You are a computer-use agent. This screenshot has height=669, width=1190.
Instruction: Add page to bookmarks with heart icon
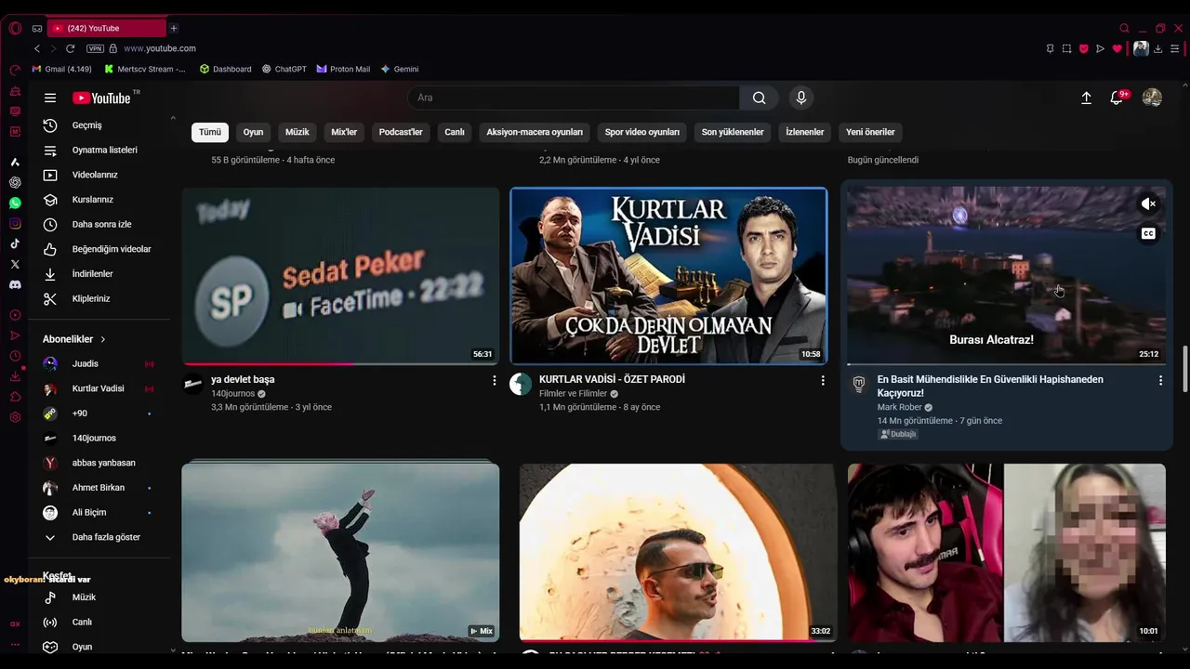pos(1117,48)
